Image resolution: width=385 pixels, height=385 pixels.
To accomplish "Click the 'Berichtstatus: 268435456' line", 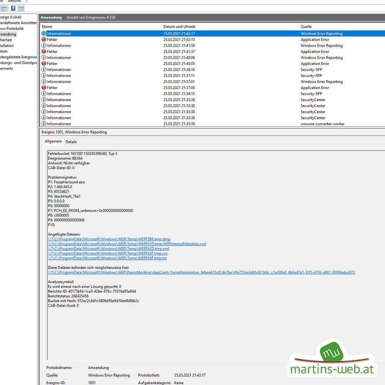I will (x=68, y=296).
